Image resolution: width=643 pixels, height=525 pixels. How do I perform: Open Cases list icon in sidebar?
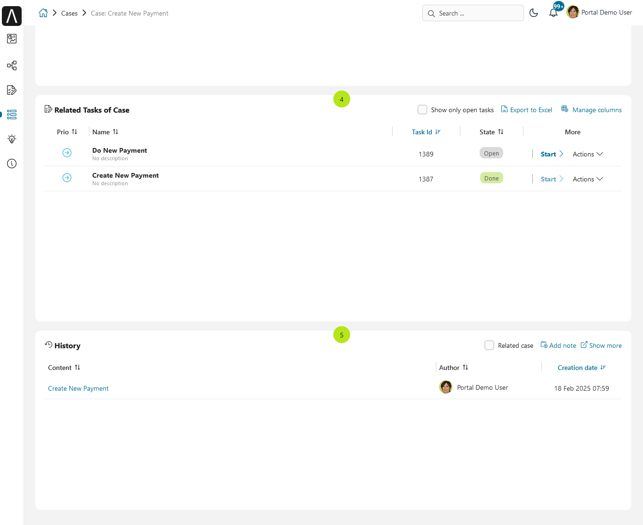[12, 115]
